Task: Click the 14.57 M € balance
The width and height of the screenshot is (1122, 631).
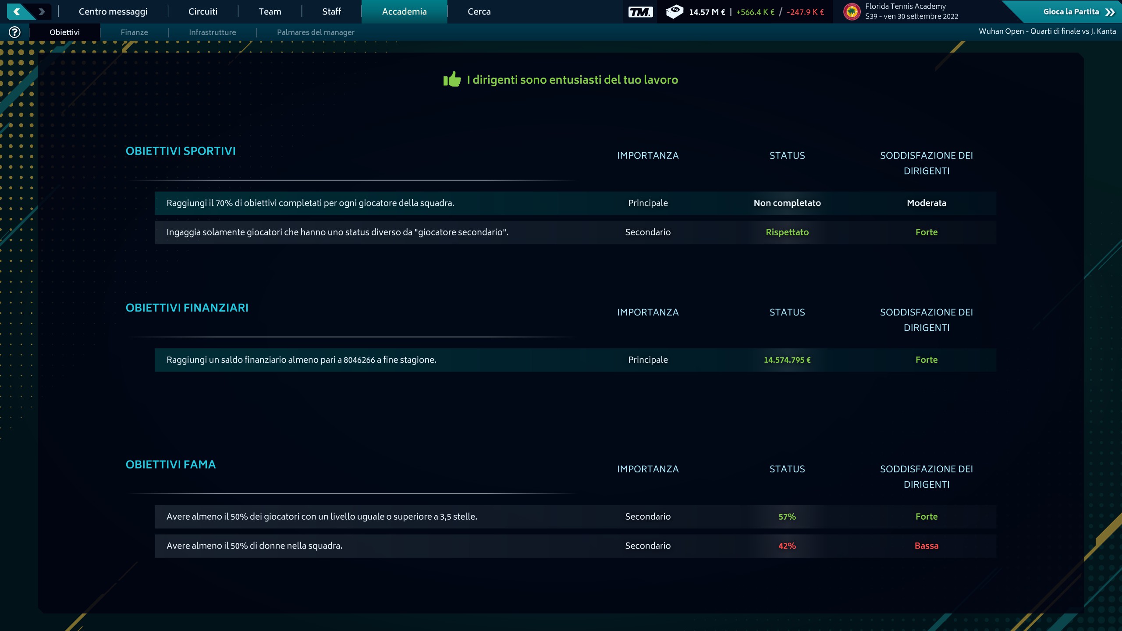Action: pos(707,12)
